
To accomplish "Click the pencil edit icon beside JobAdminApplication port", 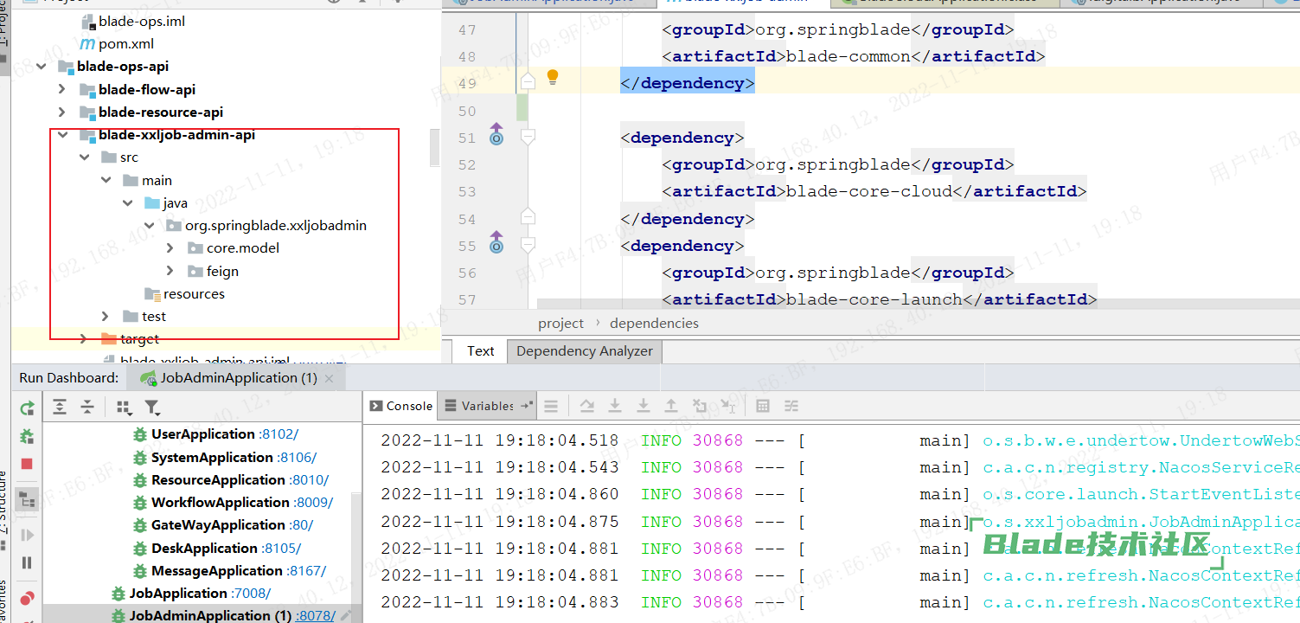I will 345,615.
